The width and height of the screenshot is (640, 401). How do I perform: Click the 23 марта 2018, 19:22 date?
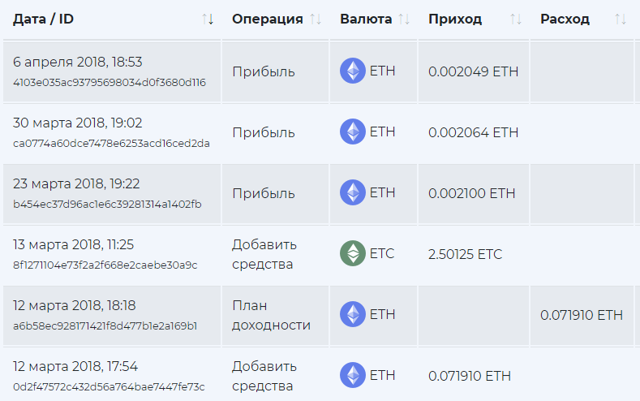(x=76, y=184)
